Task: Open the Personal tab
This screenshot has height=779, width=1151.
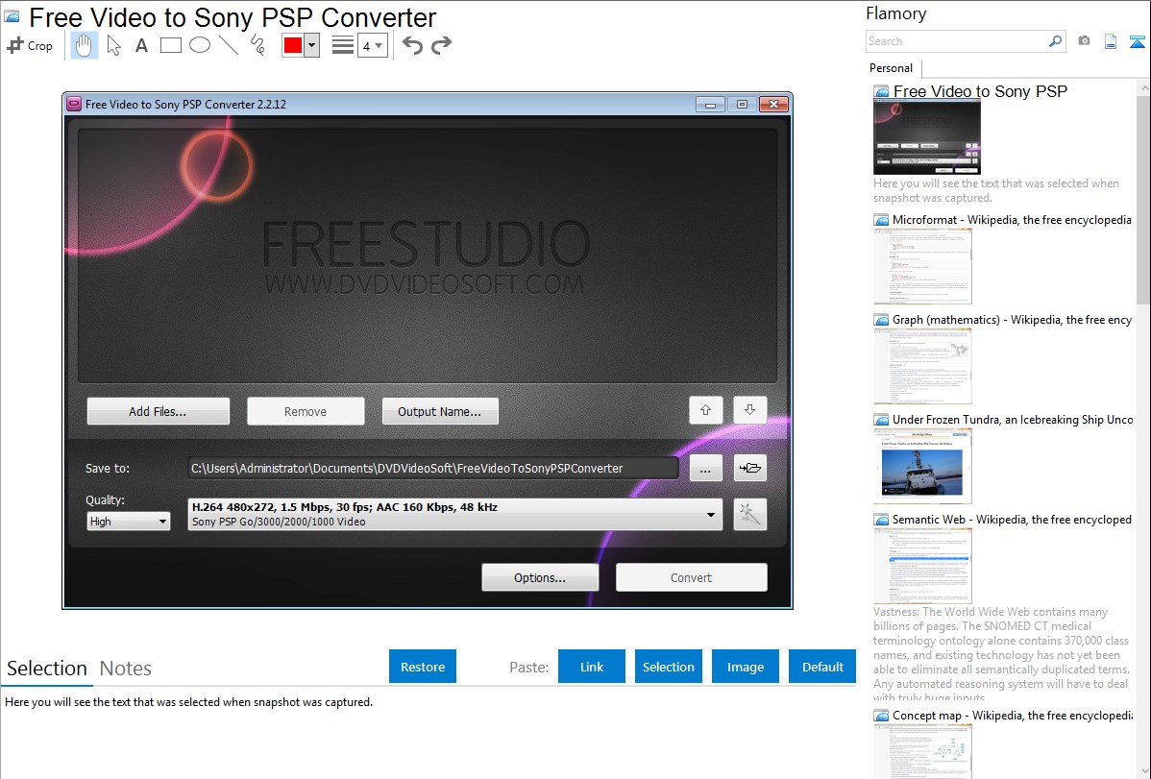Action: [x=891, y=68]
